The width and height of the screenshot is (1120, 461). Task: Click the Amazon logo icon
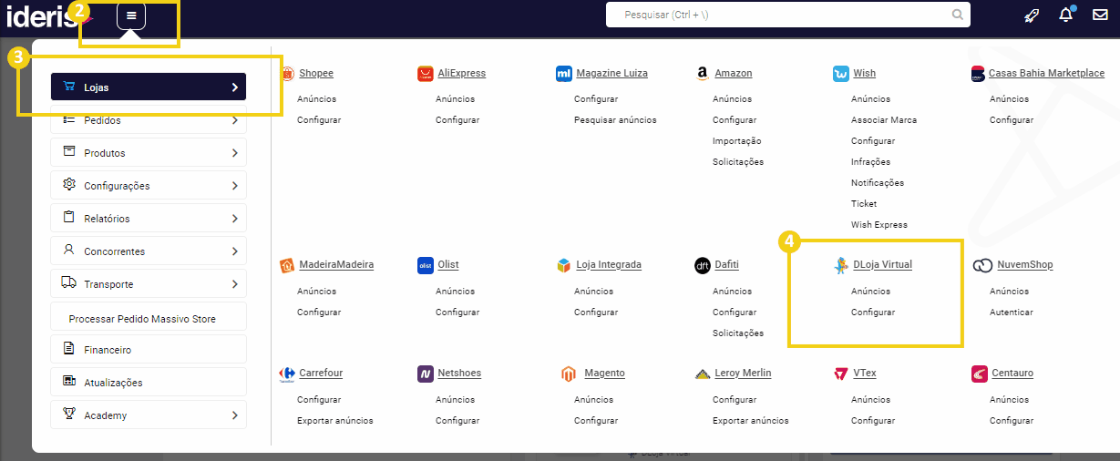pos(702,74)
